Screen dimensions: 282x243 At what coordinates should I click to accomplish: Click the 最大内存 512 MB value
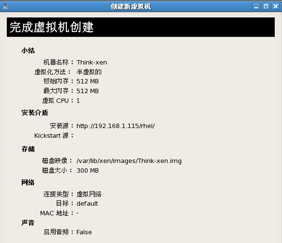point(88,91)
